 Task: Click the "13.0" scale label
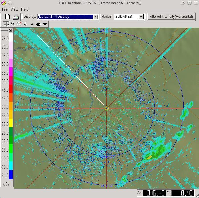[5, 150]
